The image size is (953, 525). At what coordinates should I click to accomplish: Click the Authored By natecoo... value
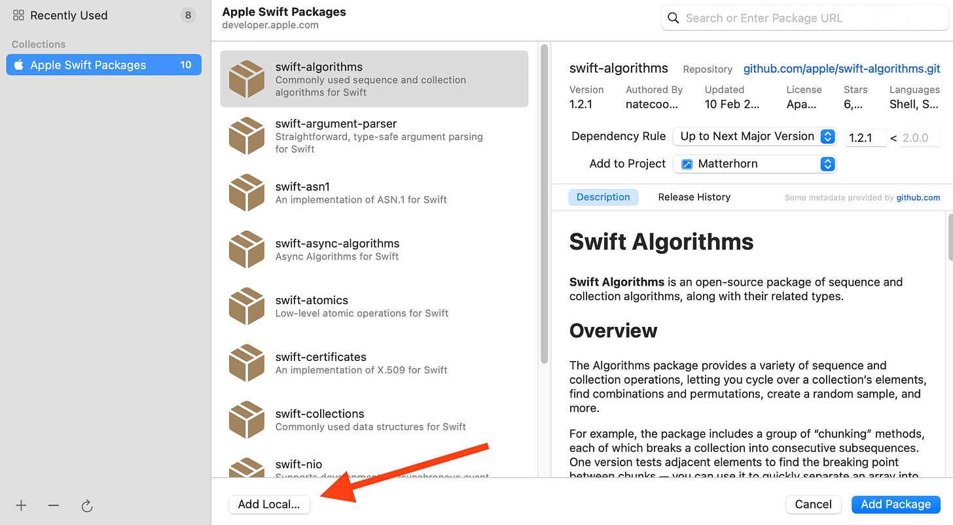click(652, 104)
